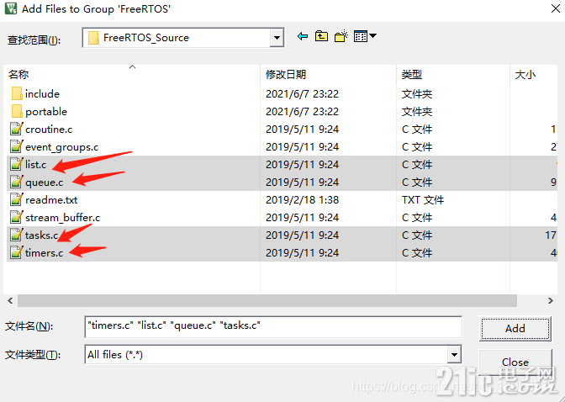Viewport: 565px width, 402px height.
Task: Click the Add button
Action: (515, 328)
